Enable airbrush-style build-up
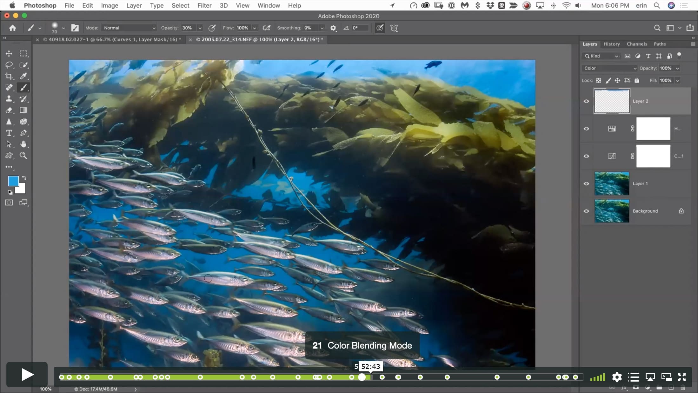 click(x=267, y=28)
